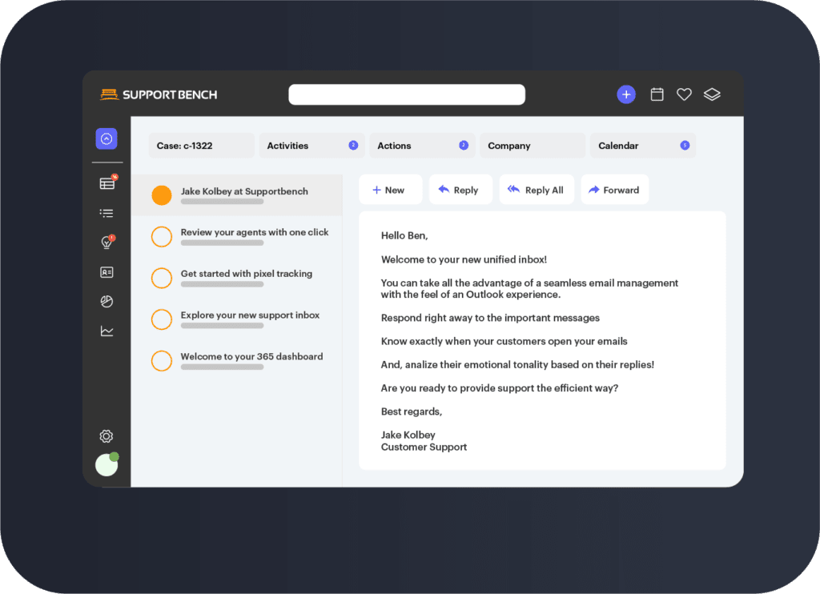This screenshot has width=820, height=594.
Task: Click the heart favorites icon
Action: coord(684,94)
